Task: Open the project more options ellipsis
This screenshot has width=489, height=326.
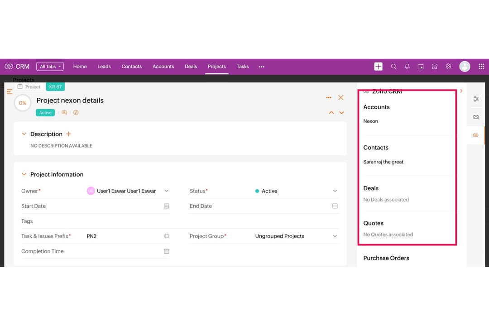Action: [x=329, y=98]
